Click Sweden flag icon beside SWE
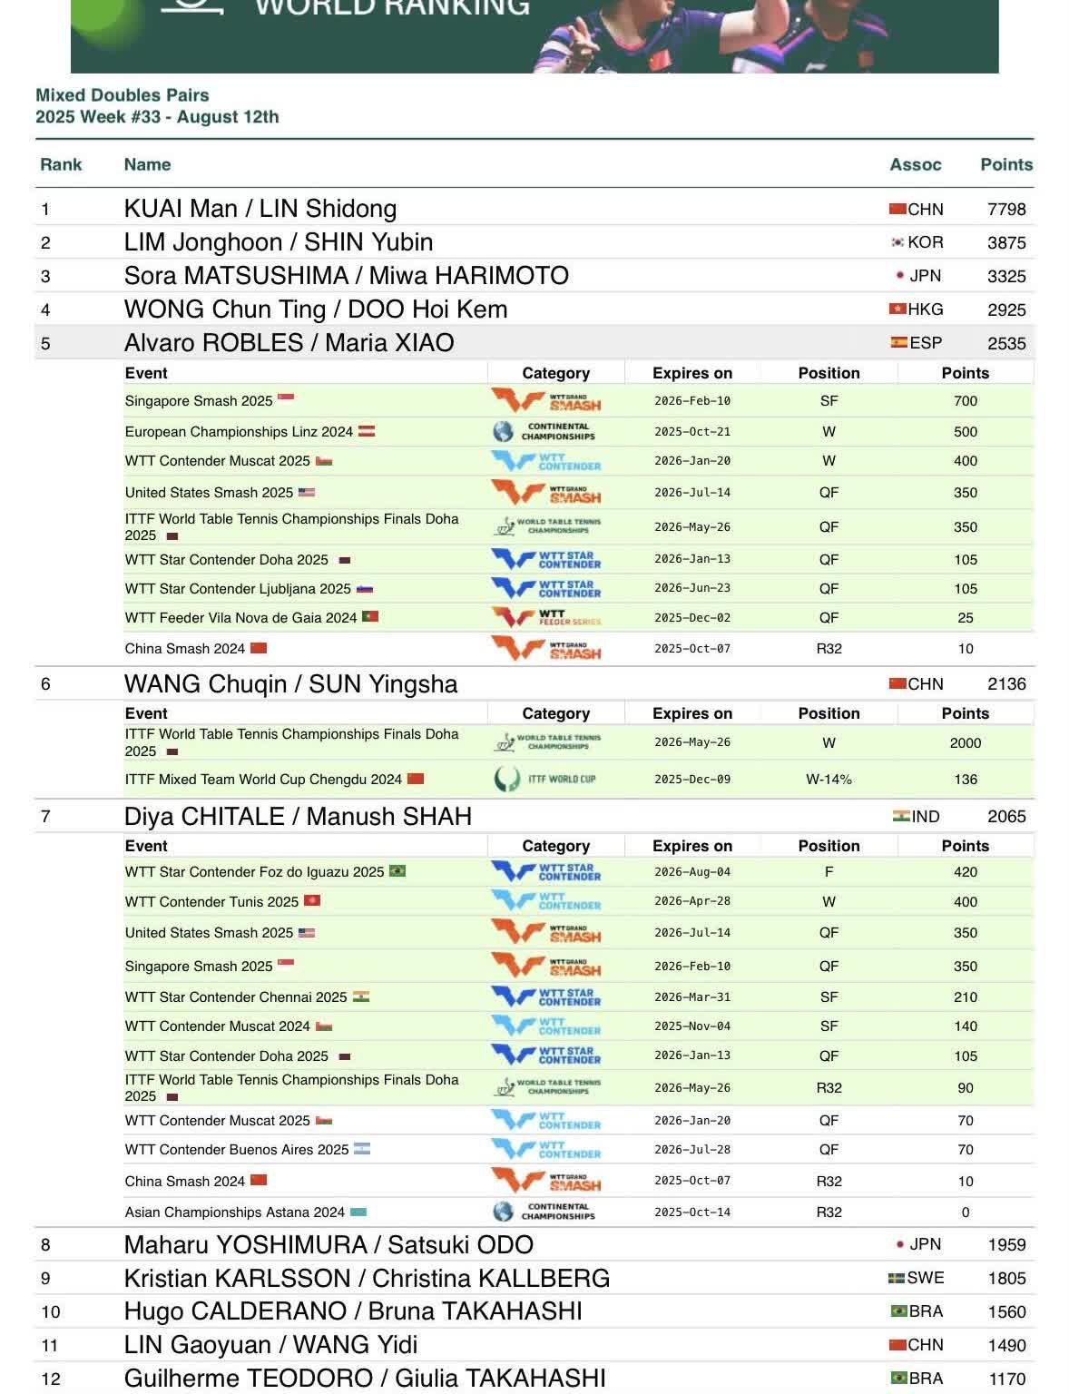The height and width of the screenshot is (1394, 1069). tap(897, 1278)
